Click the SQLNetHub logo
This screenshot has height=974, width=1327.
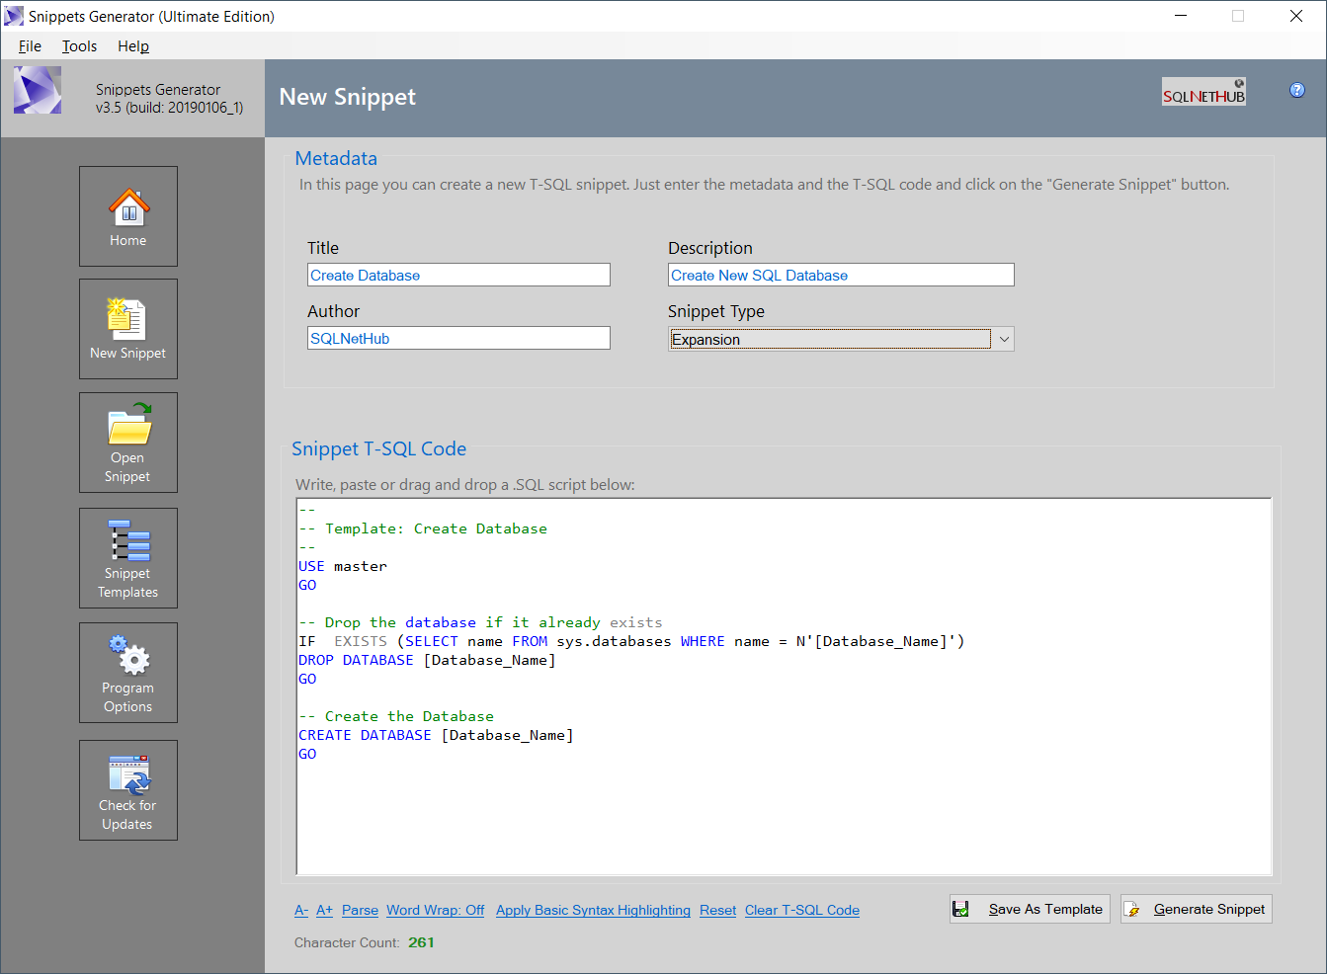[1203, 92]
